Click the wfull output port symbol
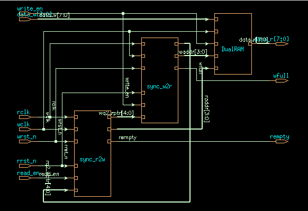The image size is (308, 211). 282,81
